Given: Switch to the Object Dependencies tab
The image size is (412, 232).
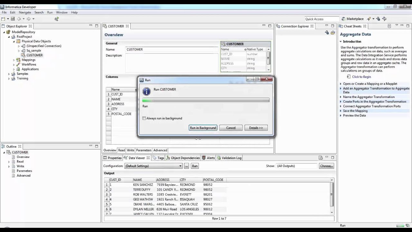Looking at the screenshot, I should pyautogui.click(x=183, y=158).
